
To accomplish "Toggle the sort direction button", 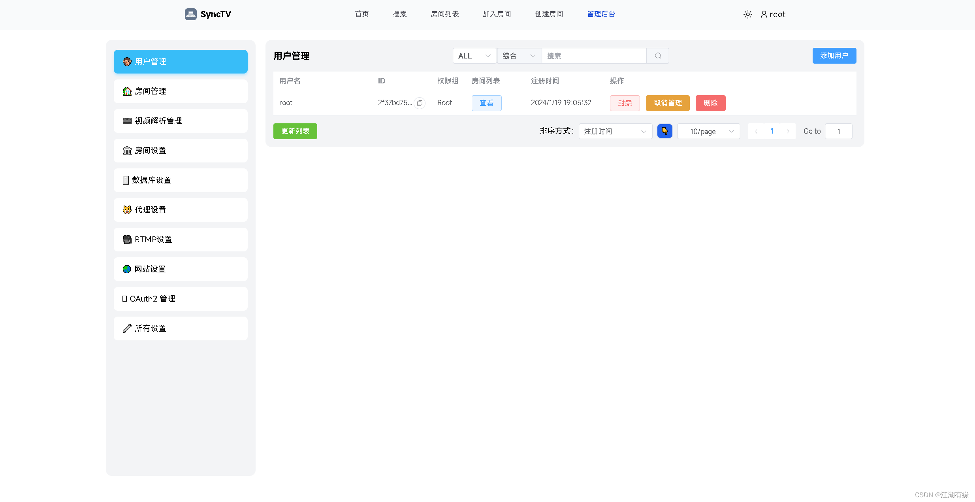I will pyautogui.click(x=665, y=131).
